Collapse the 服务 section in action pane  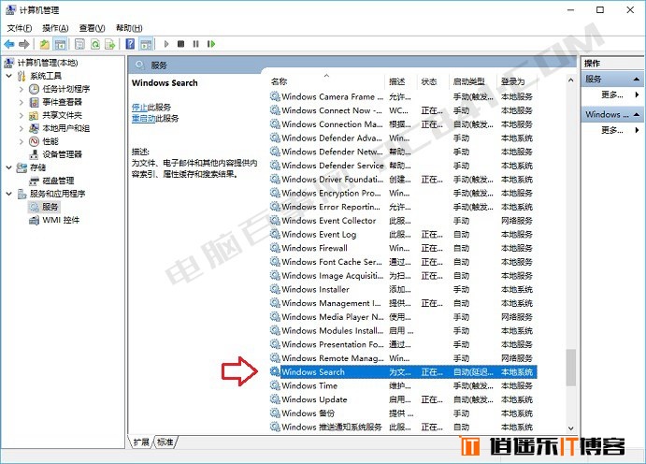(x=637, y=79)
